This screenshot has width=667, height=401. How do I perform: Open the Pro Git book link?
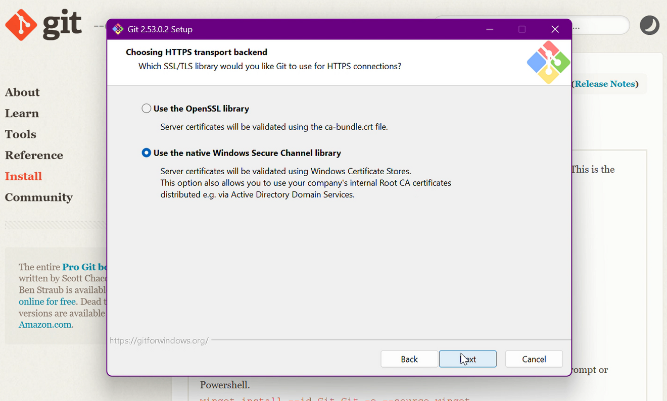click(84, 267)
